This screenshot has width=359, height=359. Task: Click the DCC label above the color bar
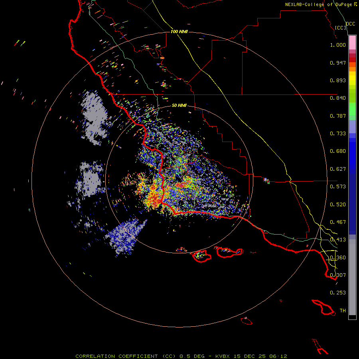coord(350,24)
